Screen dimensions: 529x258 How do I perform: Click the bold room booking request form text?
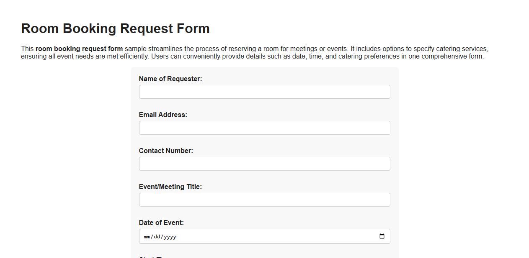pos(79,49)
